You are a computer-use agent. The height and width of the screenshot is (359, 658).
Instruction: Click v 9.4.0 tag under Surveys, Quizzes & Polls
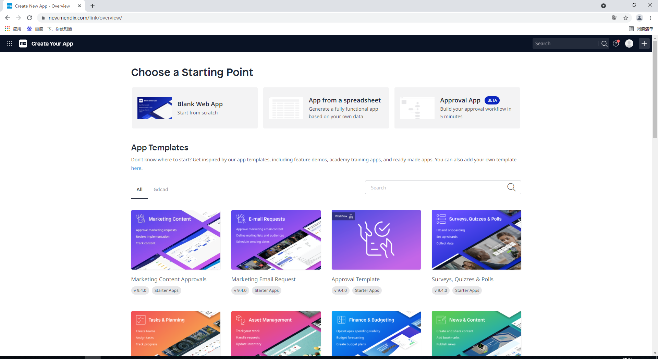pos(441,290)
